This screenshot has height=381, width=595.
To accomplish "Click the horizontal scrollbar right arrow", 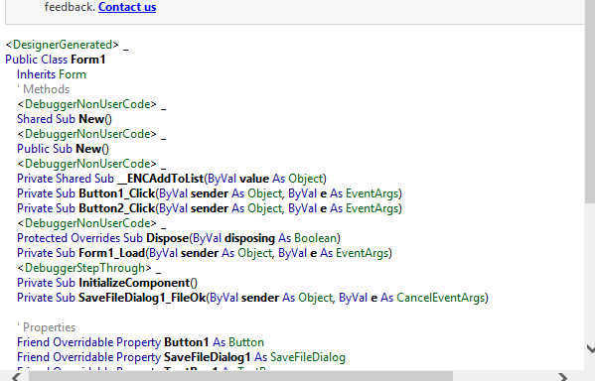I will [x=563, y=377].
